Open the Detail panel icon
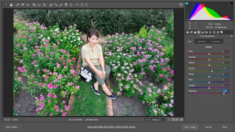The height and width of the screenshot is (132, 235). 195,32
